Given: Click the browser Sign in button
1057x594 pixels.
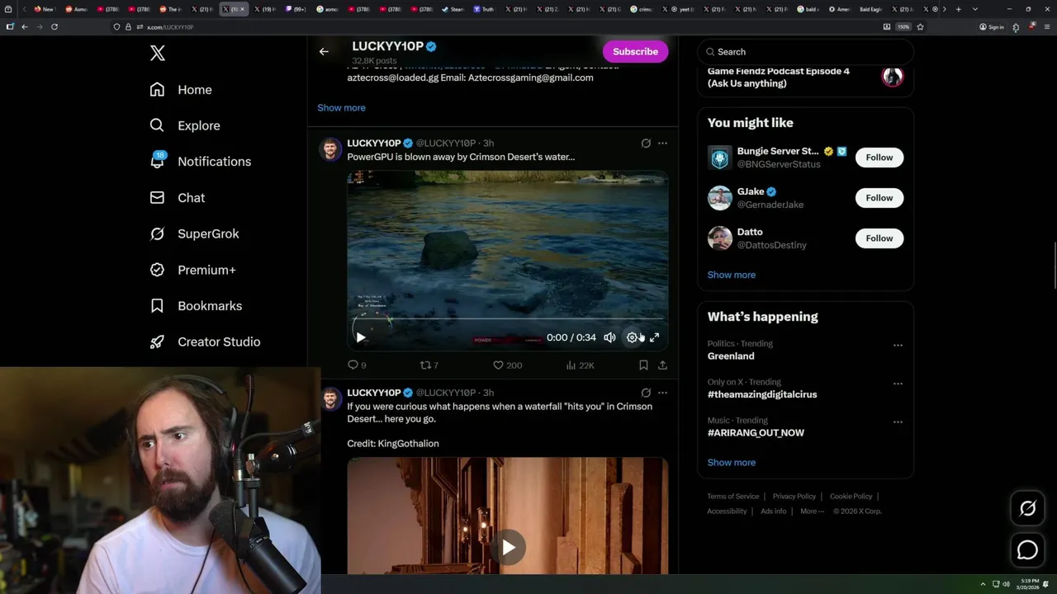Looking at the screenshot, I should point(991,26).
